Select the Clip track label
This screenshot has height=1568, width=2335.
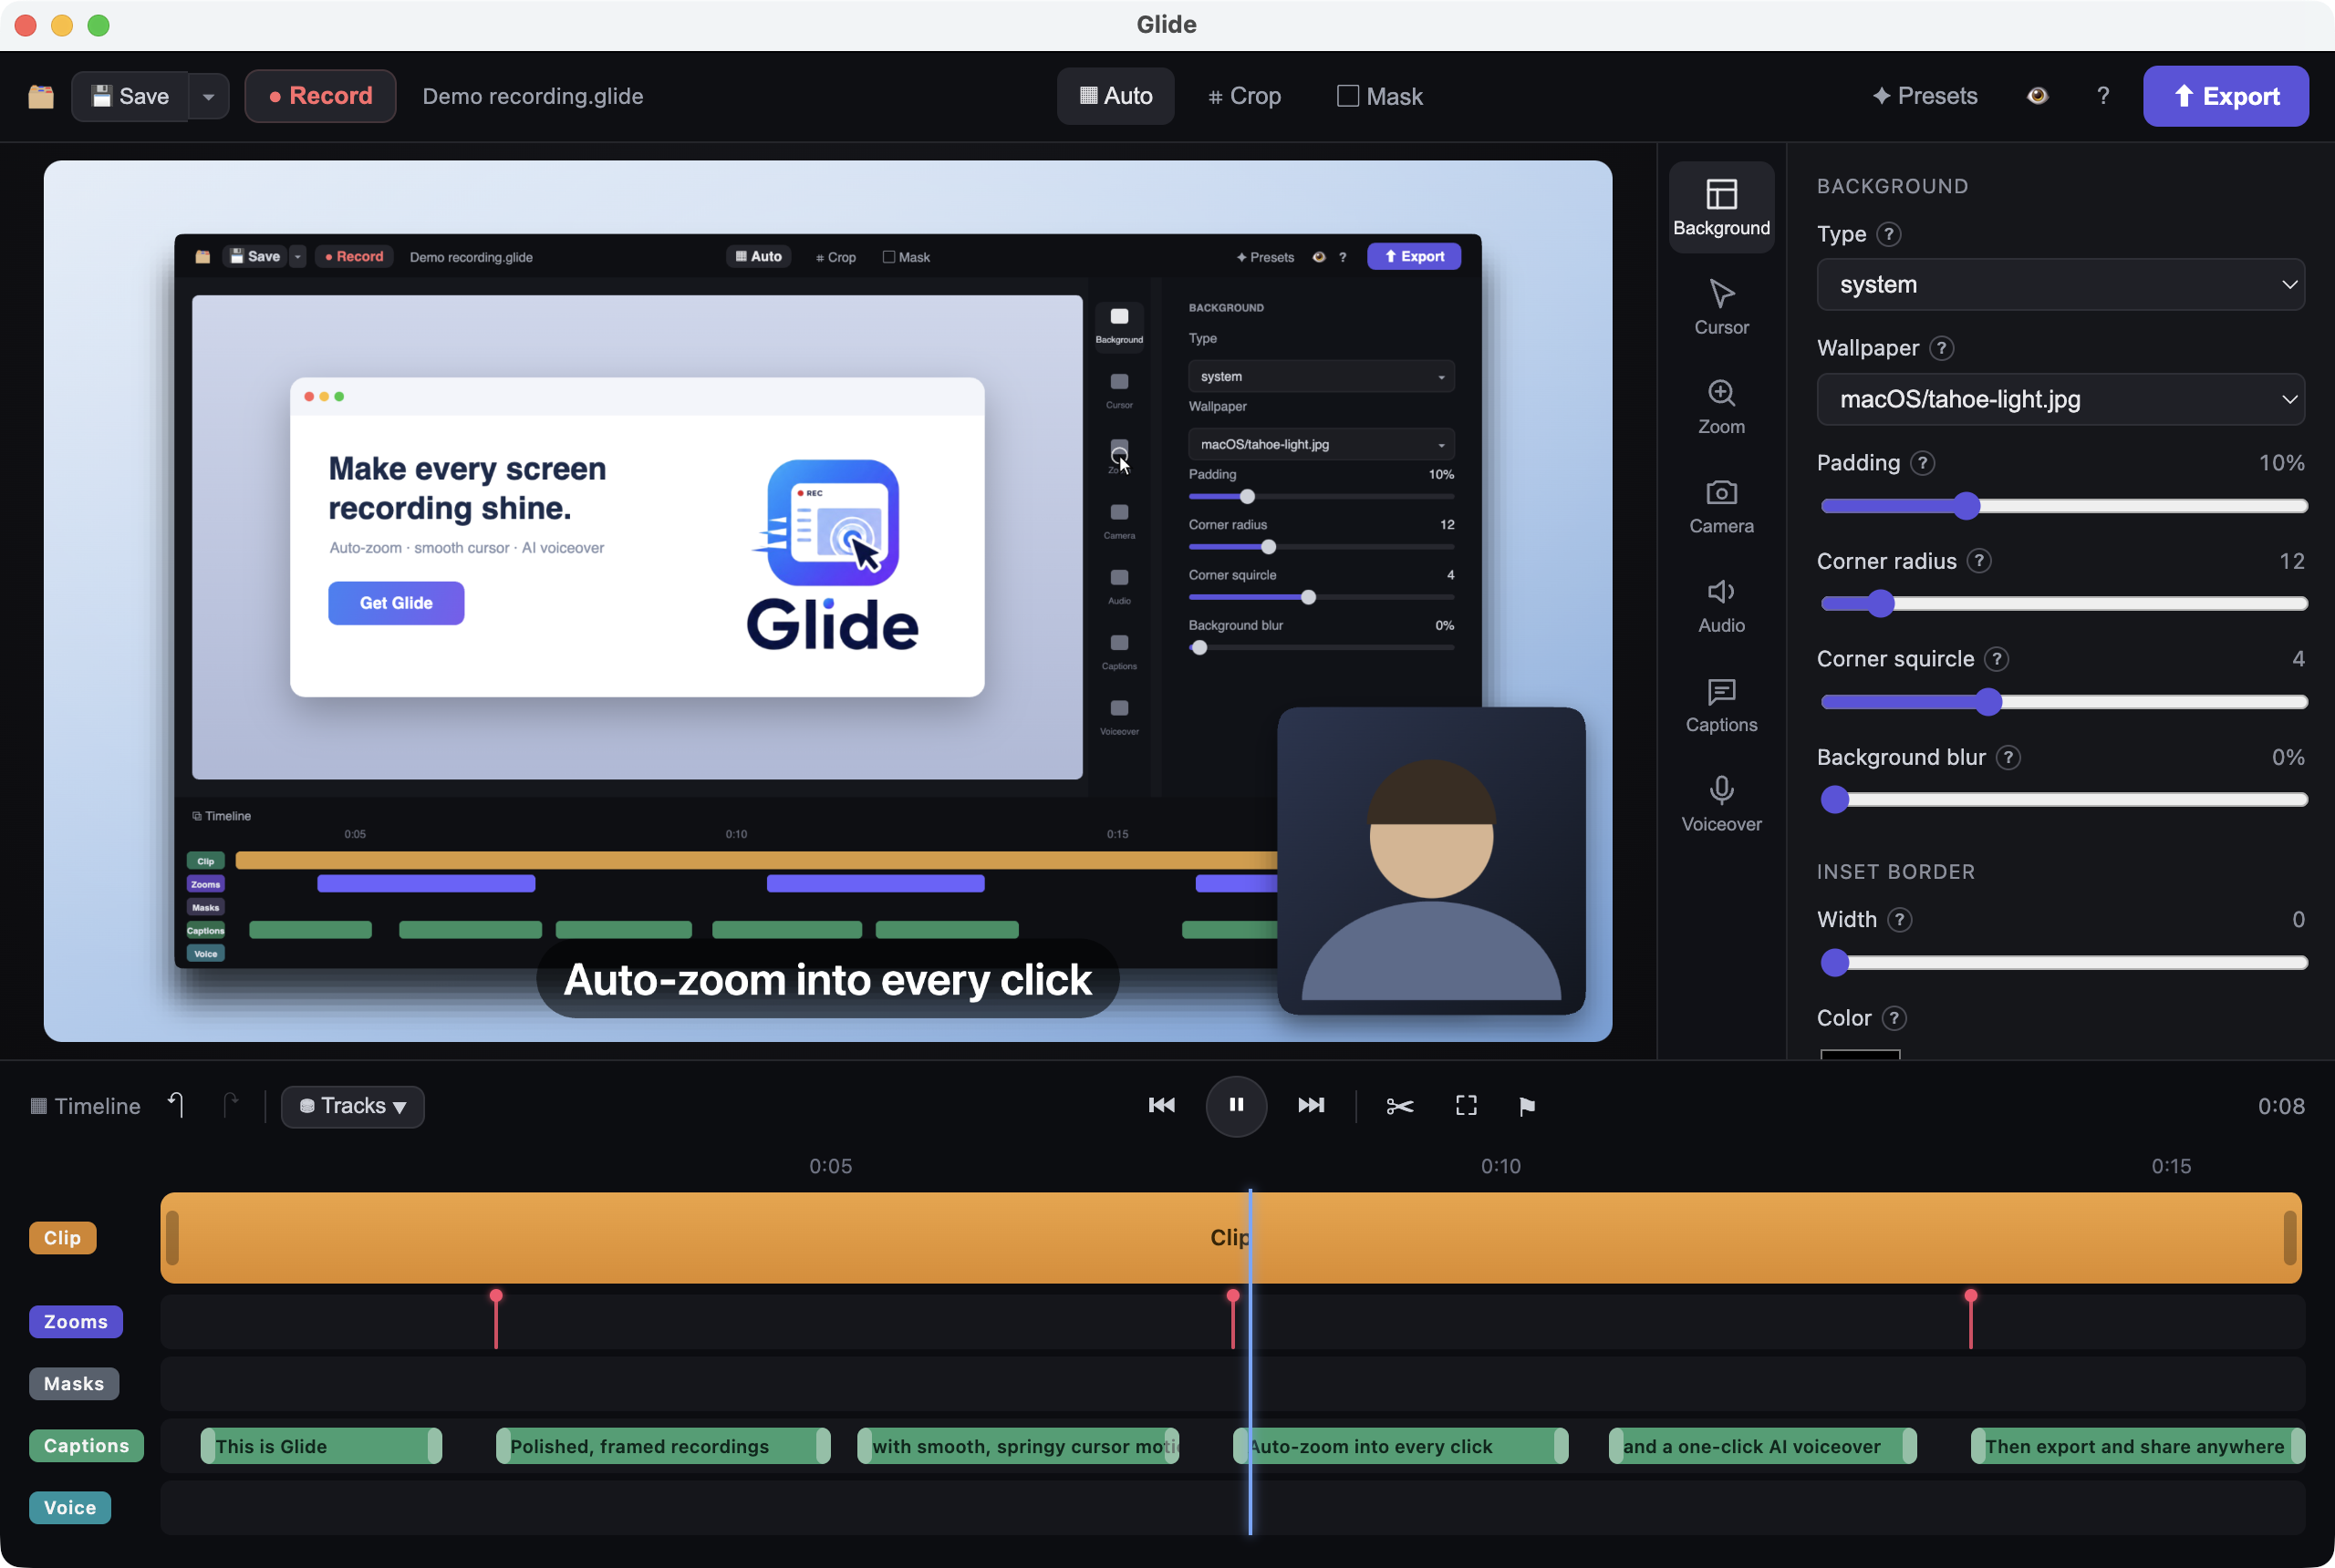point(62,1238)
